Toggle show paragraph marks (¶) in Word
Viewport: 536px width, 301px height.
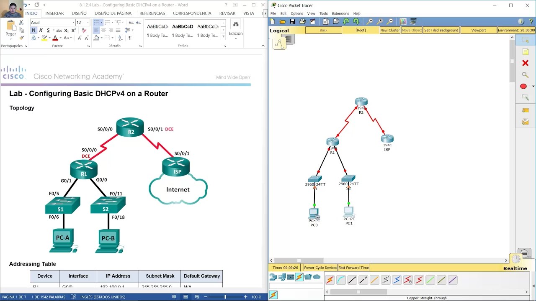pyautogui.click(x=130, y=38)
